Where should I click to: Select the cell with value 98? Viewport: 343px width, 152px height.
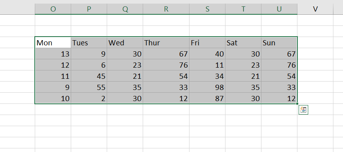click(x=207, y=87)
